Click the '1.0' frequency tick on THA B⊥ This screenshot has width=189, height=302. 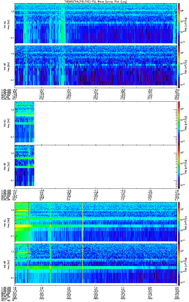coord(12,12)
